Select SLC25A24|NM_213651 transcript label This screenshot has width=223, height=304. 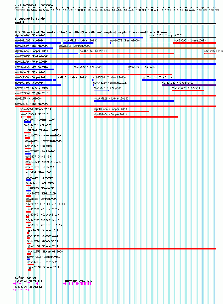[29, 287]
